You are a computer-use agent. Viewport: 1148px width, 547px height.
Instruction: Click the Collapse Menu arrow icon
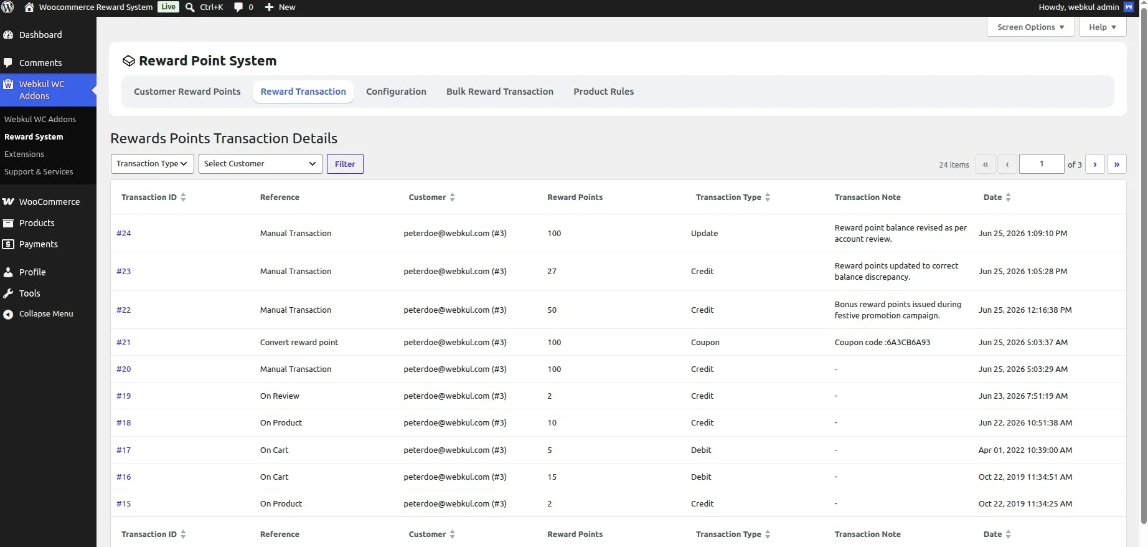(x=8, y=314)
